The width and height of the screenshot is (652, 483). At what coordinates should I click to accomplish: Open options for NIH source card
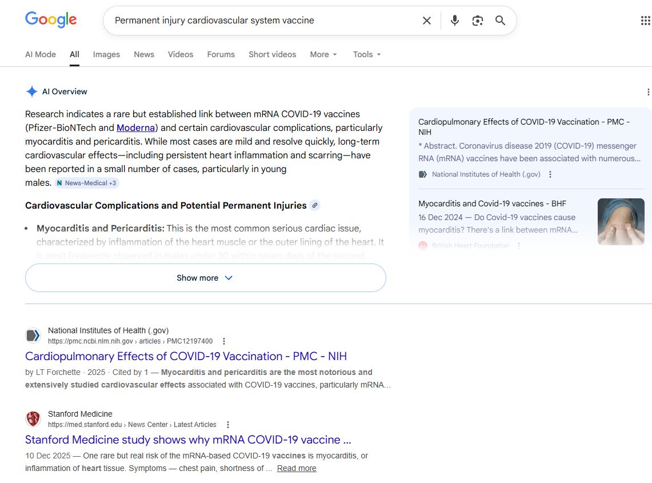[550, 174]
